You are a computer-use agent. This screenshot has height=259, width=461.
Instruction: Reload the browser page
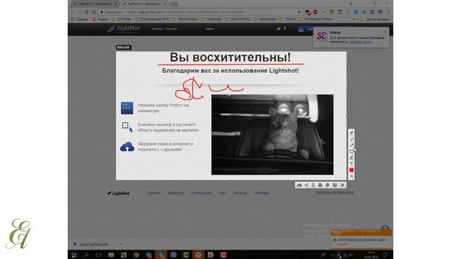click(86, 12)
